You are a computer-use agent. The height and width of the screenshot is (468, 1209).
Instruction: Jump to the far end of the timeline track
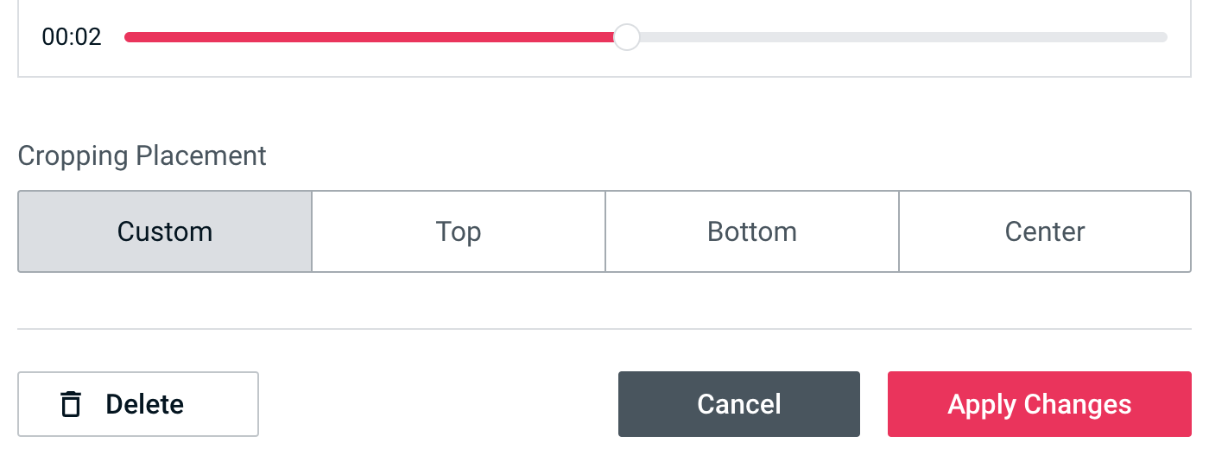click(1163, 37)
